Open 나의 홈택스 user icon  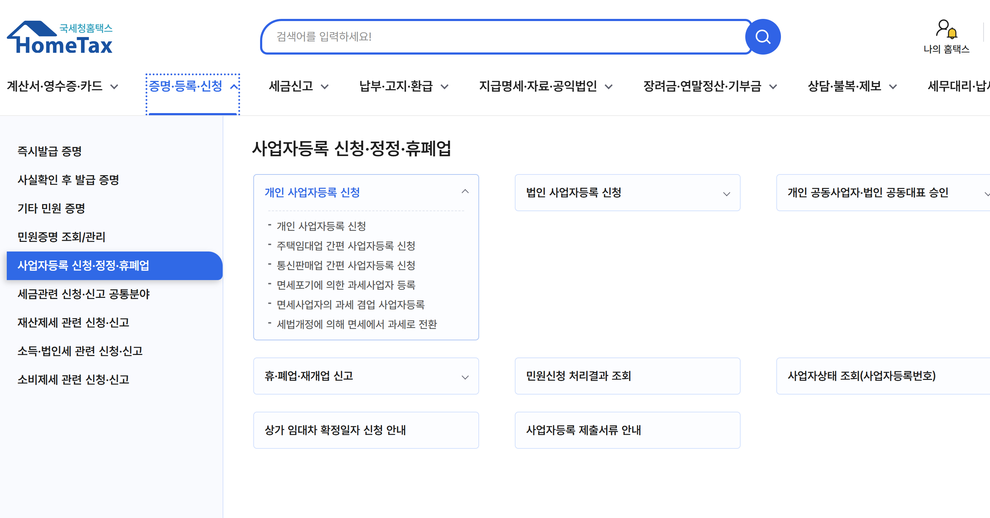click(946, 30)
